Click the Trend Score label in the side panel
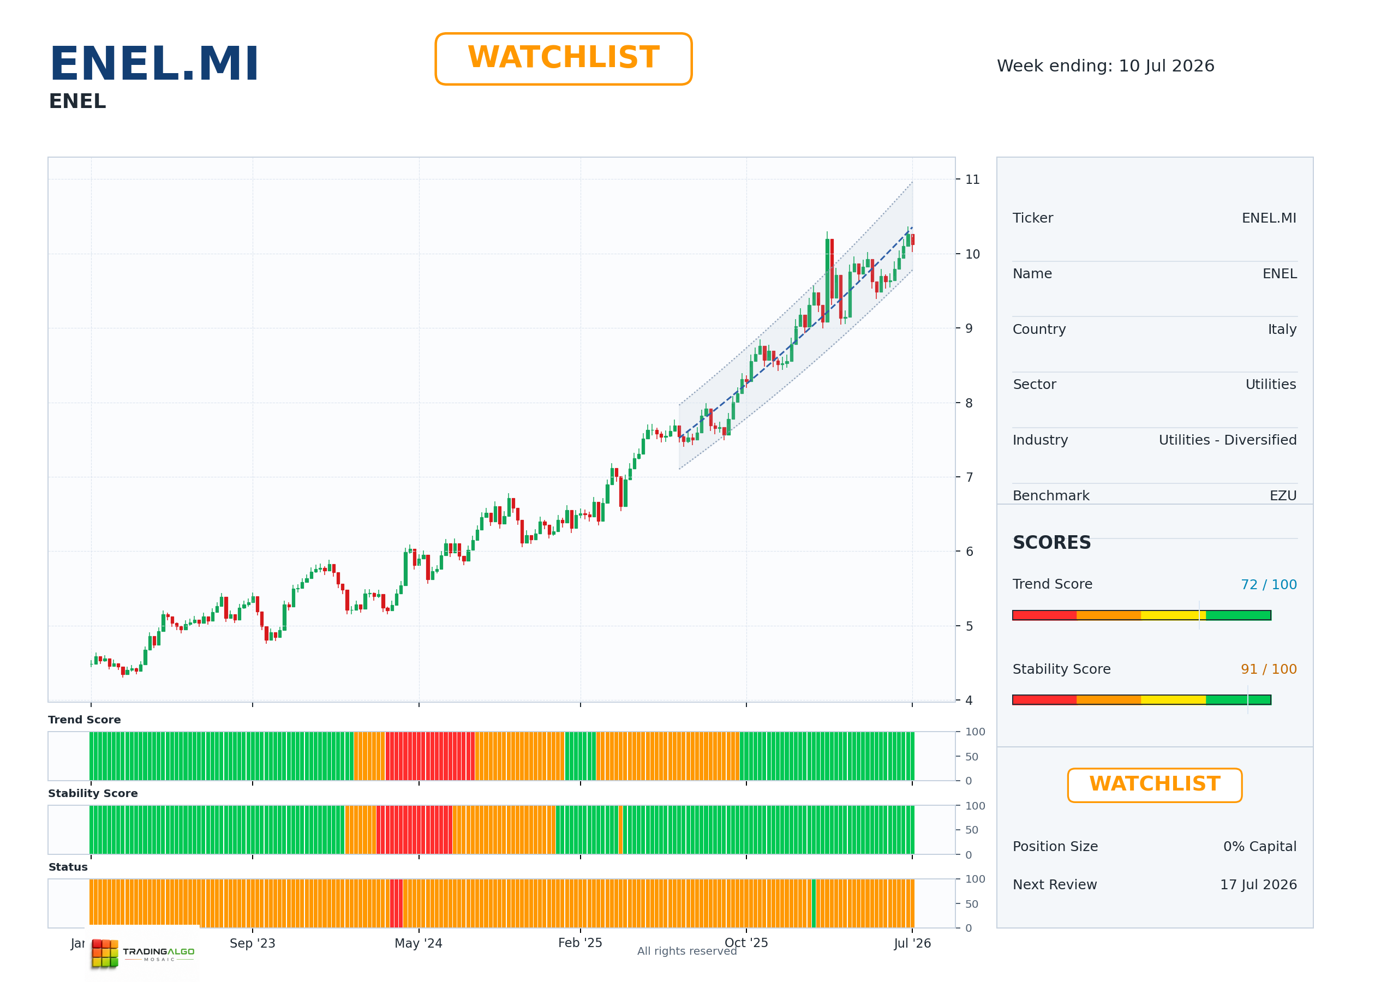 [1052, 584]
